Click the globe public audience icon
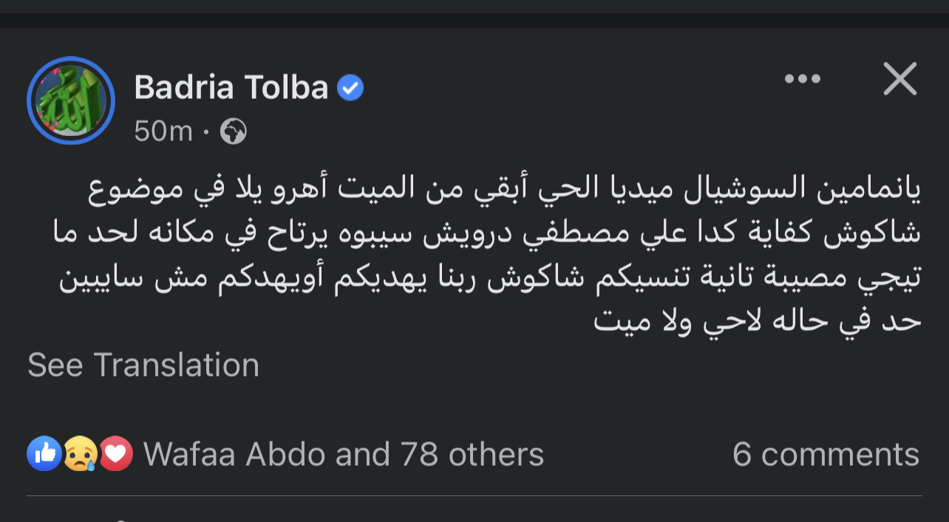949x522 pixels. pyautogui.click(x=233, y=132)
